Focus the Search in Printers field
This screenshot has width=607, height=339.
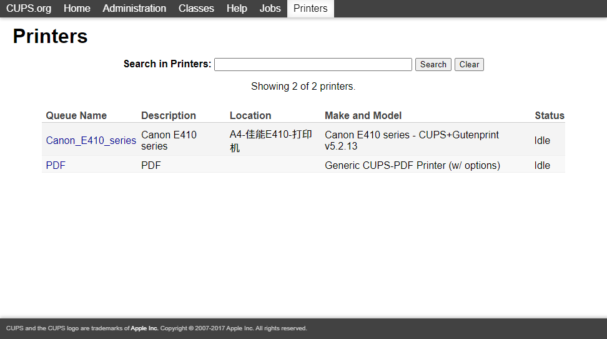point(313,64)
